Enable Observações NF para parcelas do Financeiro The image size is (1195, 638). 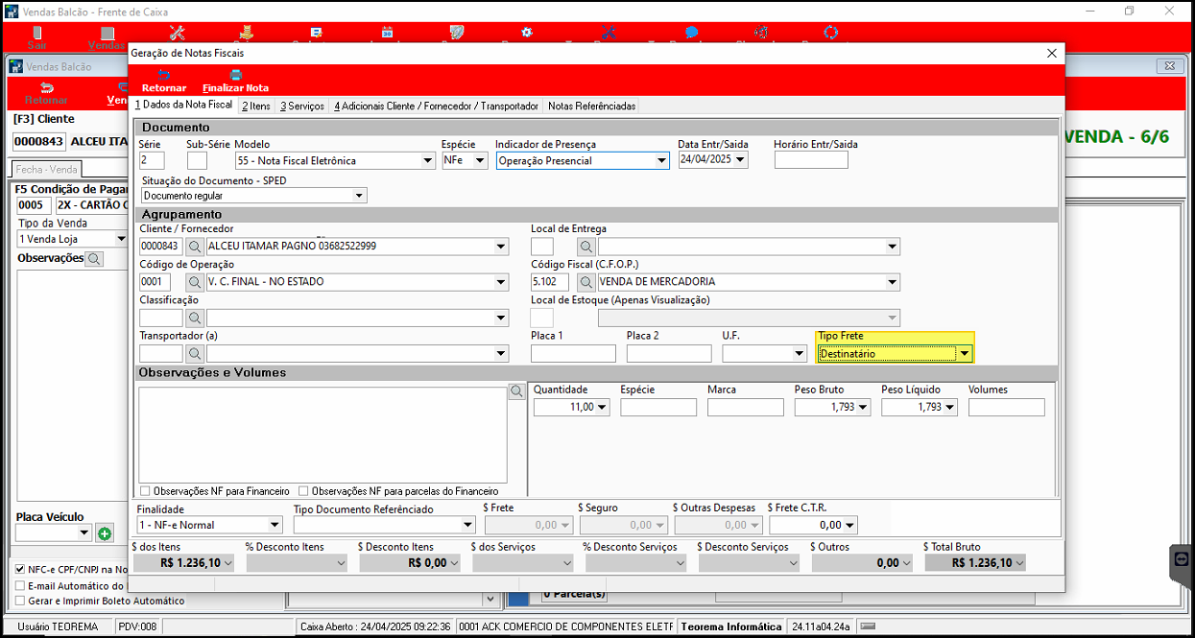(x=303, y=490)
